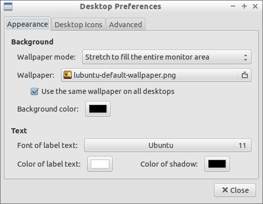Image resolution: width=263 pixels, height=204 pixels.
Task: Open the Color of shadow swatch
Action: [217, 164]
